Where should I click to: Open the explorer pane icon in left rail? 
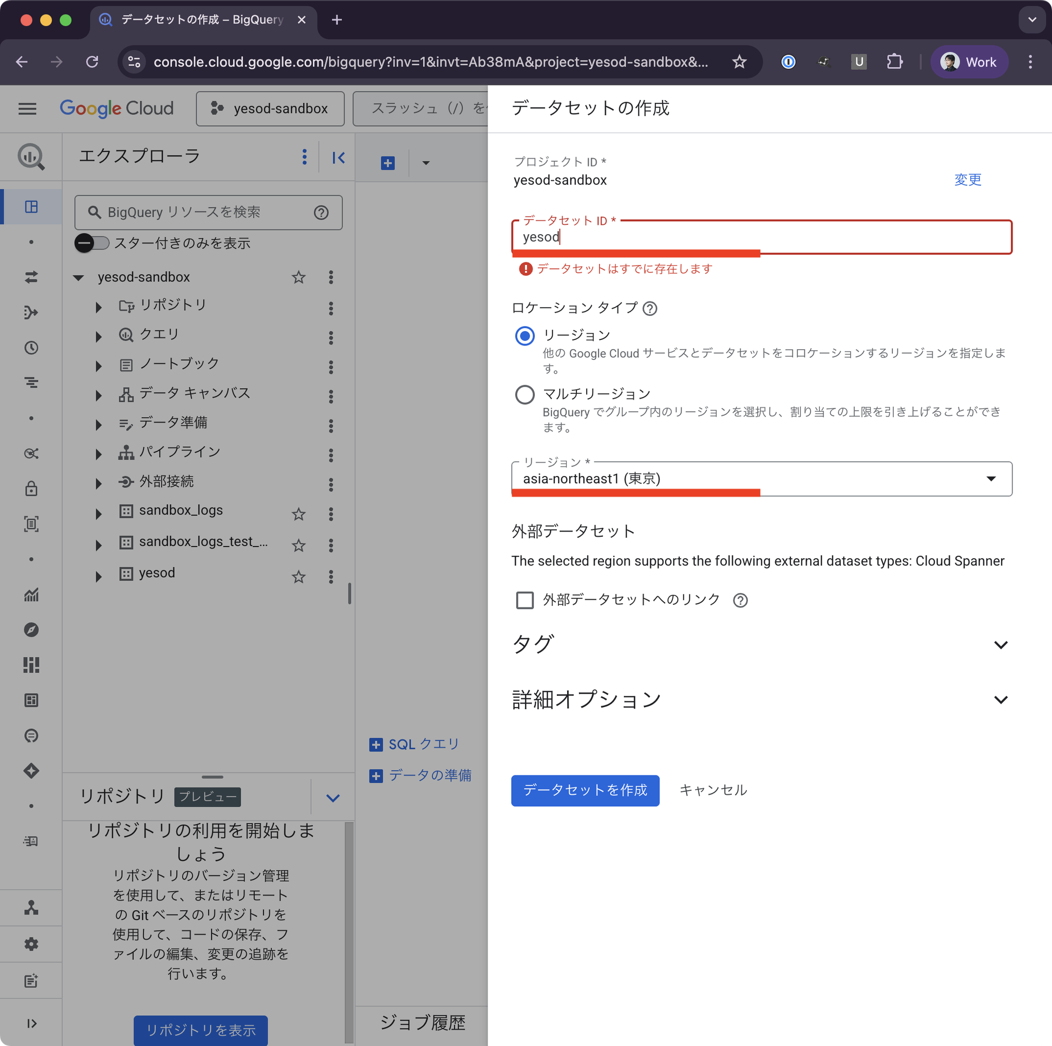31,207
